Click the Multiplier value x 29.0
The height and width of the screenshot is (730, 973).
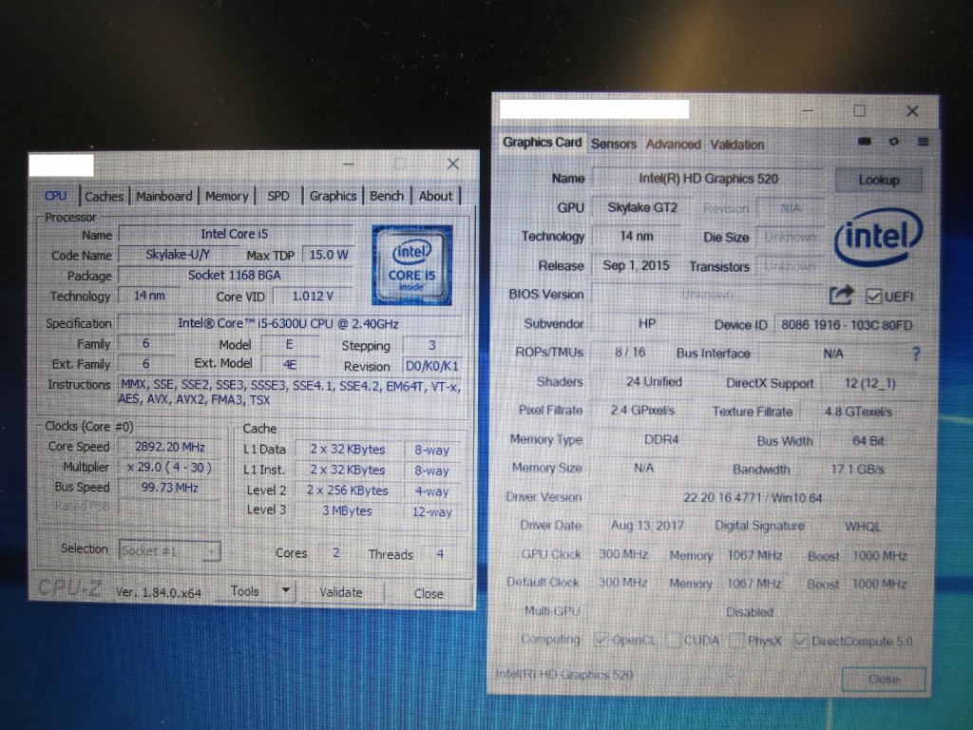[169, 467]
